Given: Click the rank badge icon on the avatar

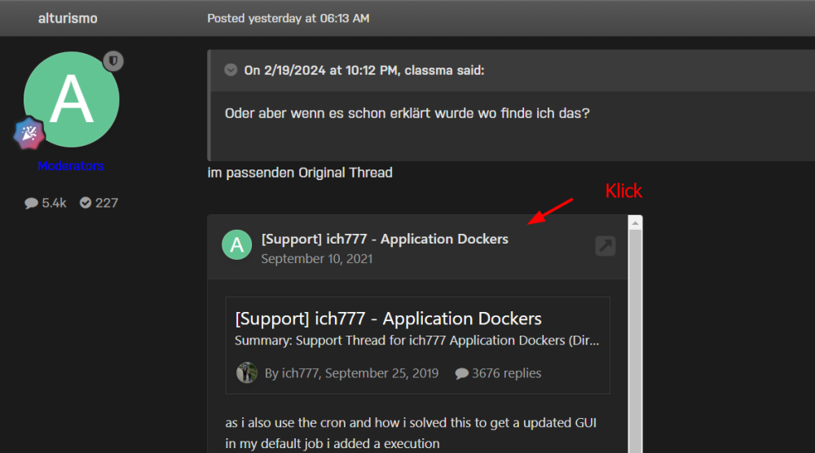Looking at the screenshot, I should click(x=29, y=133).
